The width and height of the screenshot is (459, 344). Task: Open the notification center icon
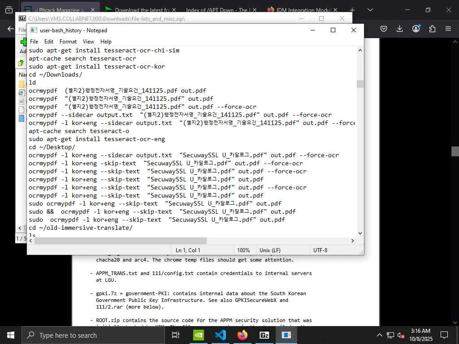(444, 335)
